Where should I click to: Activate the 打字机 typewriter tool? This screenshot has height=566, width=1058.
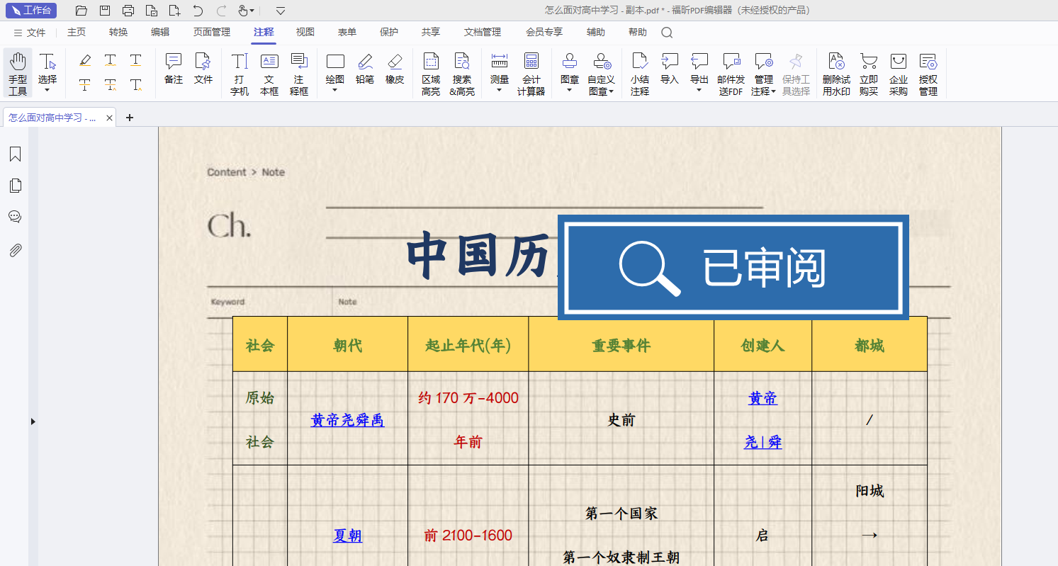pyautogui.click(x=240, y=73)
